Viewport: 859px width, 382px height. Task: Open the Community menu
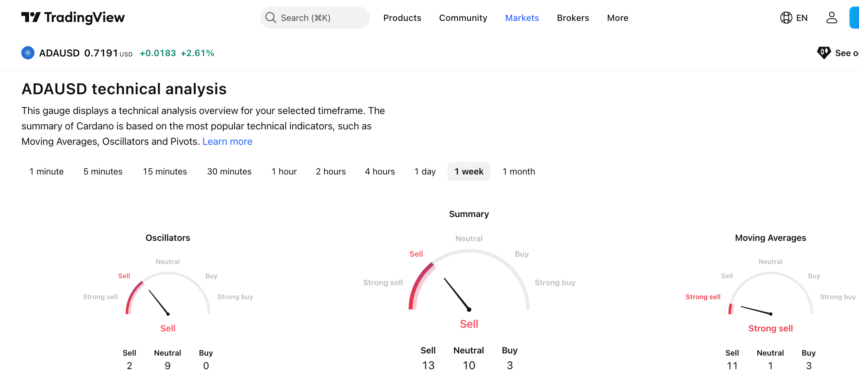pyautogui.click(x=463, y=18)
